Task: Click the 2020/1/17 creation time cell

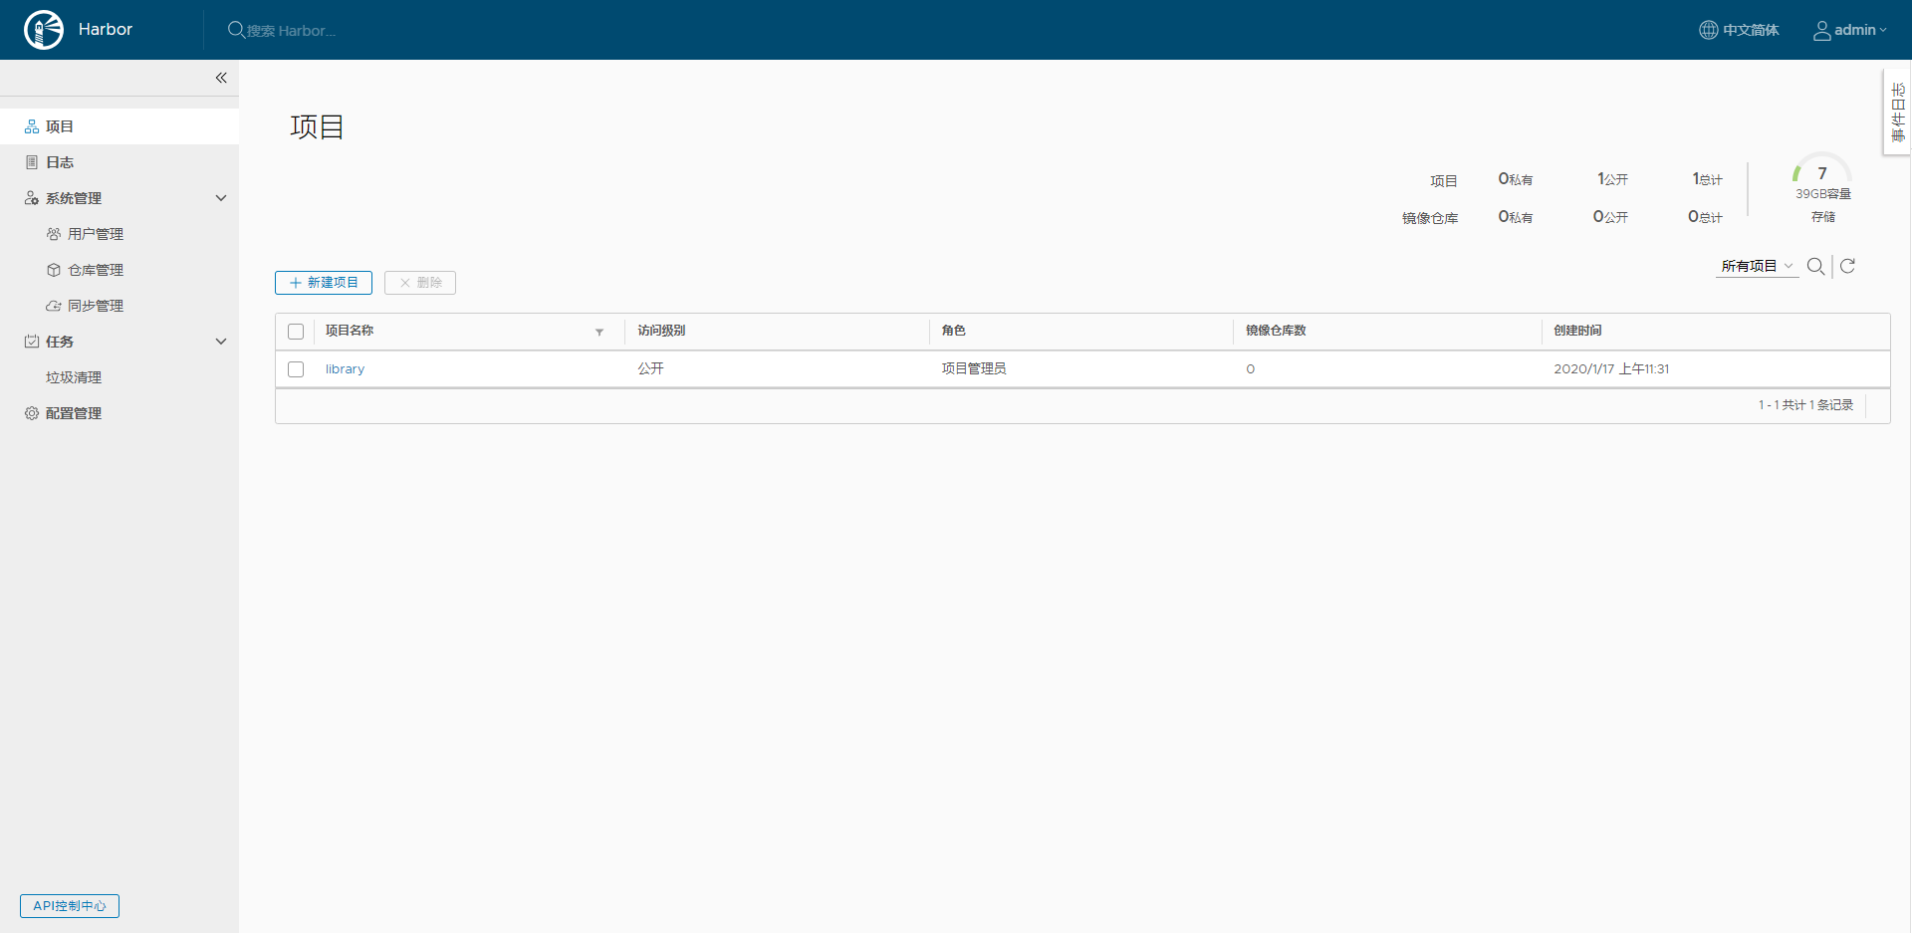Action: coord(1611,368)
